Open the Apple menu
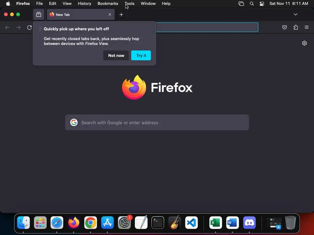The image size is (314, 235). [8, 3]
